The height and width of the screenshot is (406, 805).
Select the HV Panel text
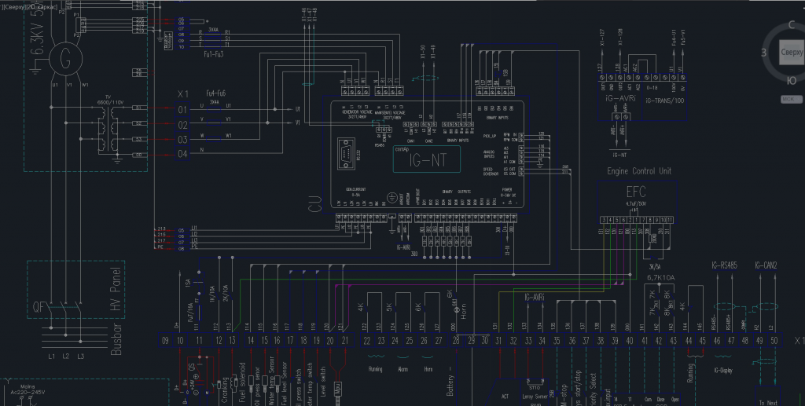click(116, 289)
